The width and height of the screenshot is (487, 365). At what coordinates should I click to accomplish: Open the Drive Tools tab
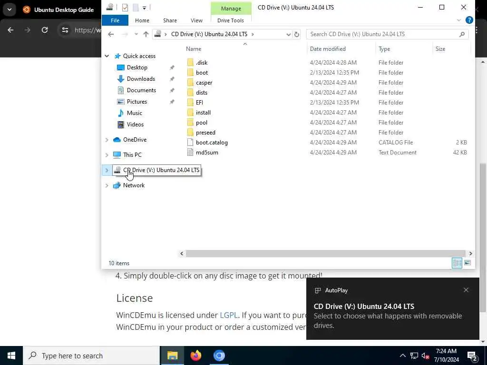coord(231,20)
